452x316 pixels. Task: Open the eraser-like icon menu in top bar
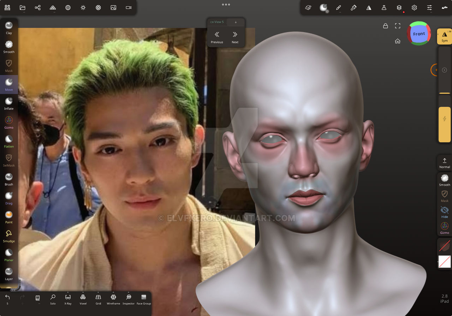pyautogui.click(x=308, y=7)
